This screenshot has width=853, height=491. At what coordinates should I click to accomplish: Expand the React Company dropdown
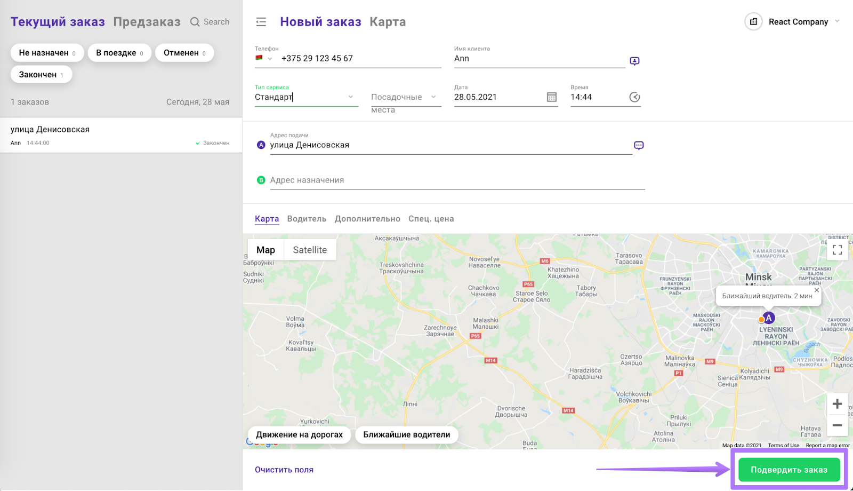click(837, 21)
